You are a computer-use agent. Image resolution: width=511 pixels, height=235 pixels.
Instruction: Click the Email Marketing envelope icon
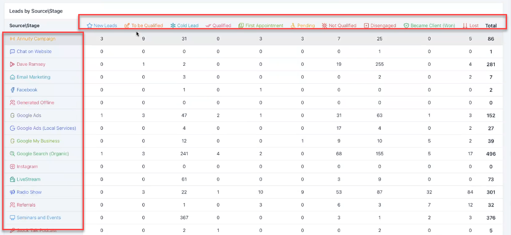click(x=12, y=77)
